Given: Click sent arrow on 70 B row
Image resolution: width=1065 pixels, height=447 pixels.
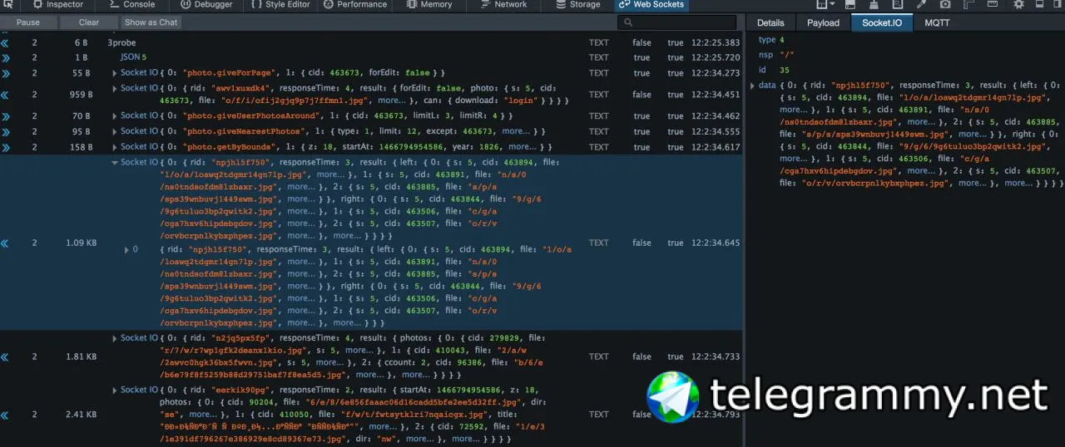Looking at the screenshot, I should (5, 116).
